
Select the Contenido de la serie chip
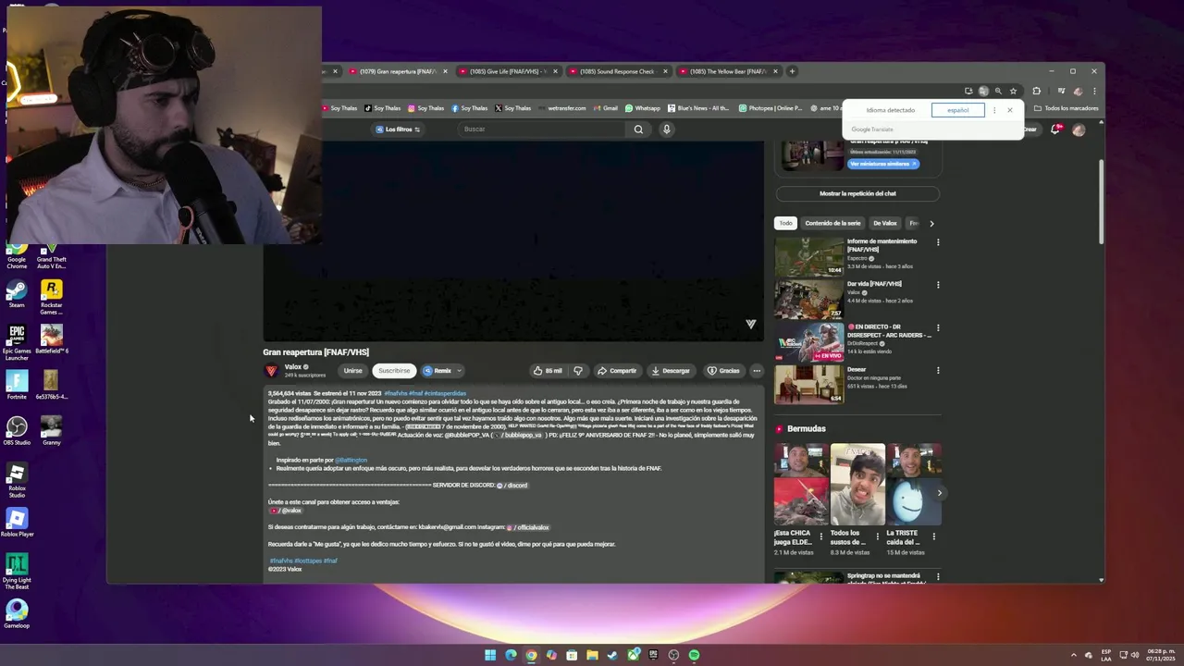(832, 223)
